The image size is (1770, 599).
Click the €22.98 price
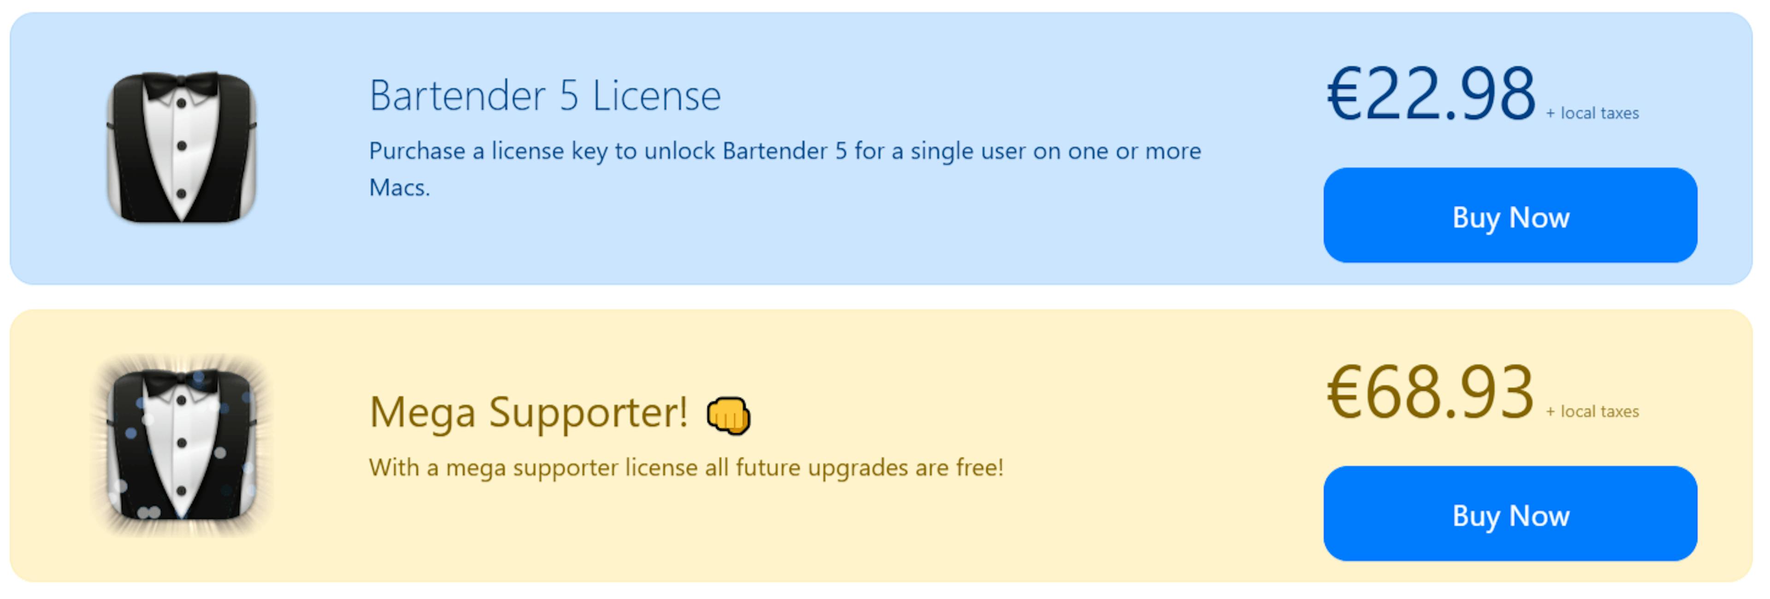[1431, 94]
